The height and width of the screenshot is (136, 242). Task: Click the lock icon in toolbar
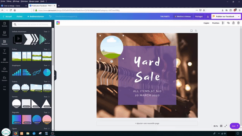[x=233, y=23]
